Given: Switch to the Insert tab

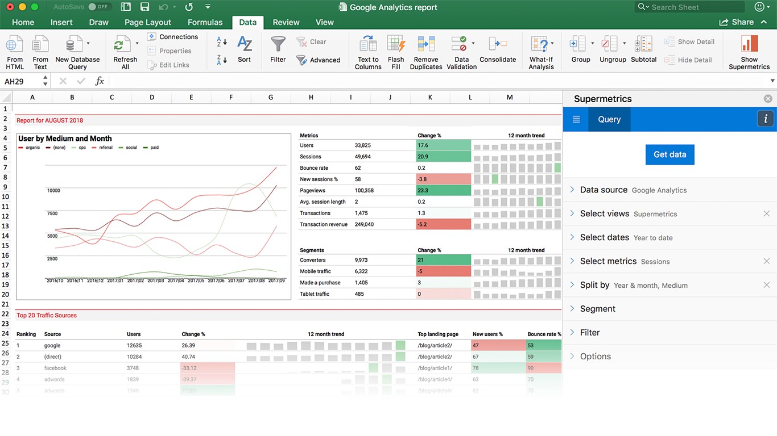Looking at the screenshot, I should pos(61,22).
